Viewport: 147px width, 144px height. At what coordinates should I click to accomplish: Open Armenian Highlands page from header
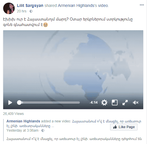[x=78, y=5]
